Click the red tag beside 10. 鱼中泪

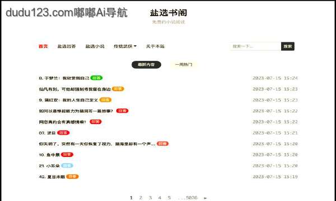(x=67, y=155)
